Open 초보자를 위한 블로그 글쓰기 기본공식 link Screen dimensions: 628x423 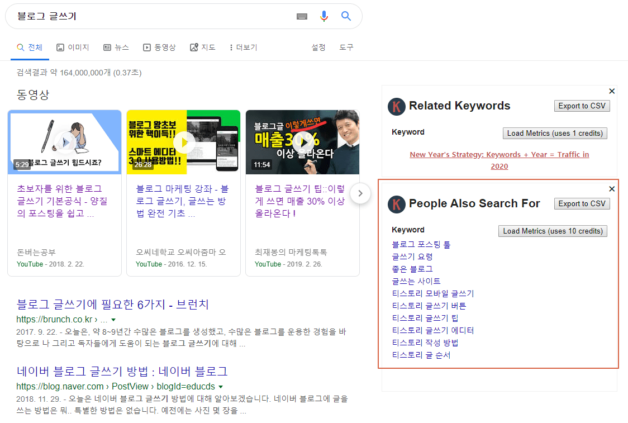[x=62, y=201]
